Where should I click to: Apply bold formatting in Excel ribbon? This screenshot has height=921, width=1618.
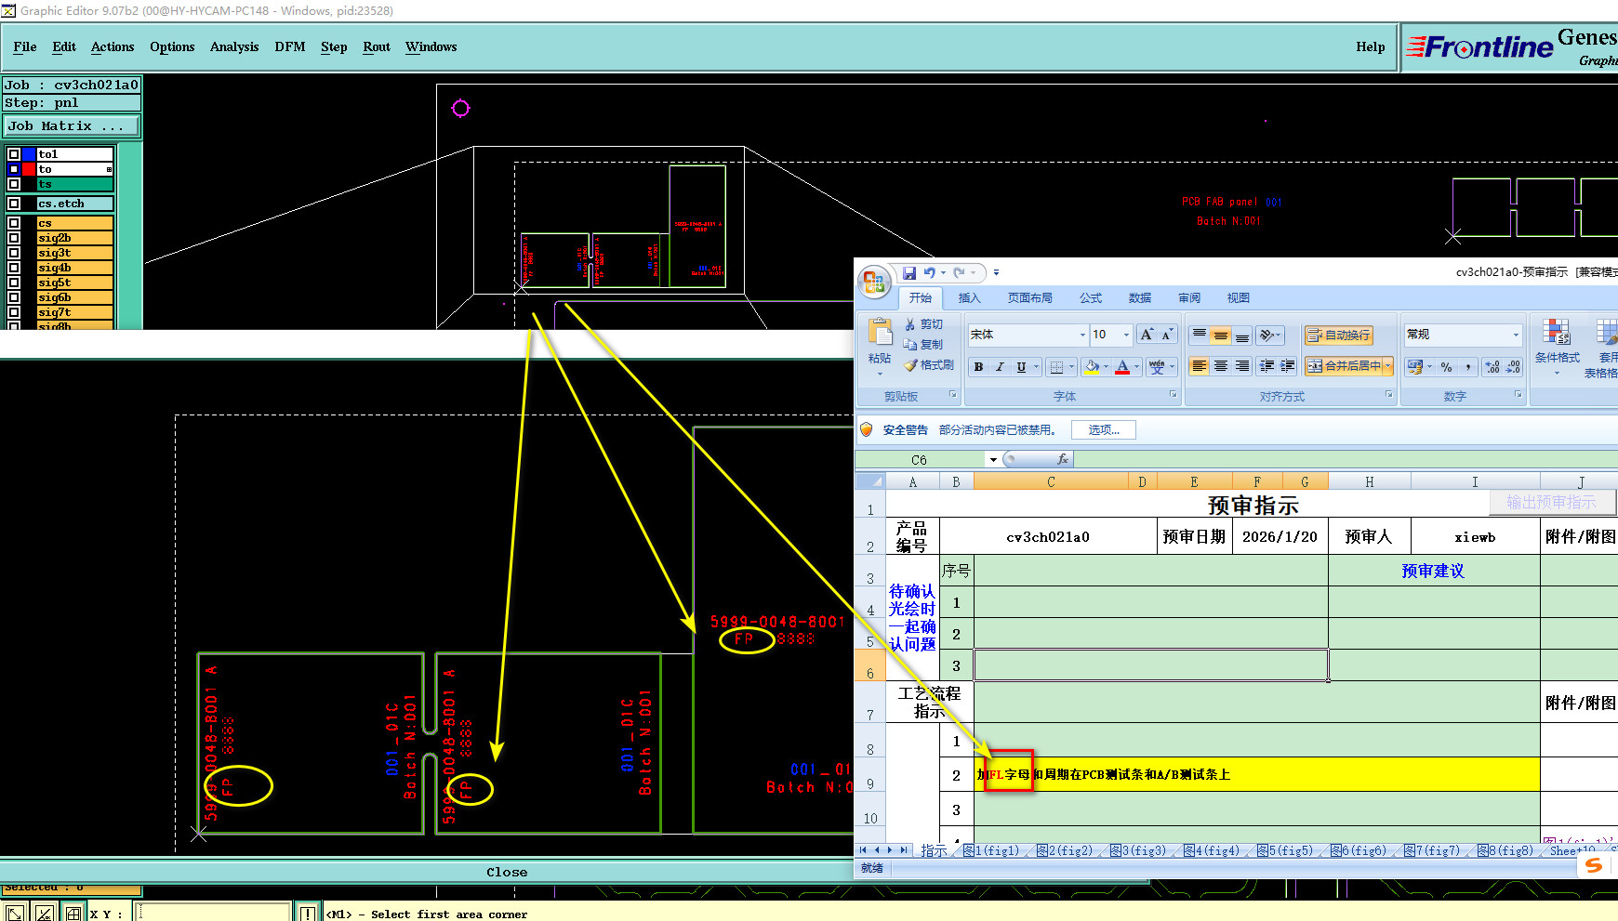[978, 367]
